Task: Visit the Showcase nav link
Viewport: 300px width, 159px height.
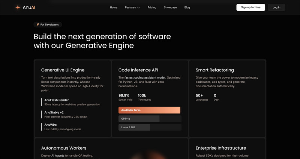Action: pyautogui.click(x=170, y=7)
